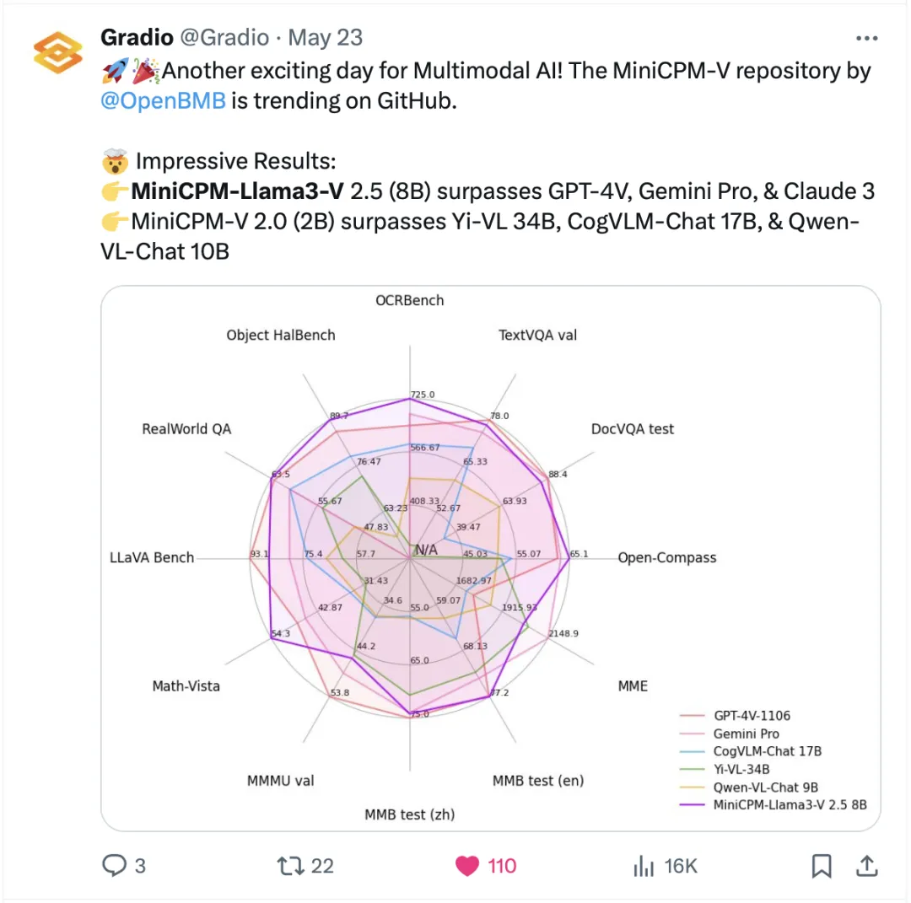
Task: Click the Gradio profile avatar logo
Action: 57,53
